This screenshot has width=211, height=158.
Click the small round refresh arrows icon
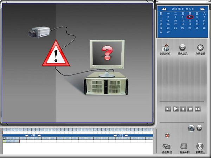(x=199, y=128)
